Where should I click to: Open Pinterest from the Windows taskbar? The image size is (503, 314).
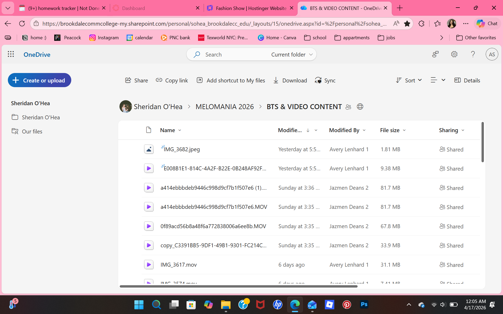347,305
